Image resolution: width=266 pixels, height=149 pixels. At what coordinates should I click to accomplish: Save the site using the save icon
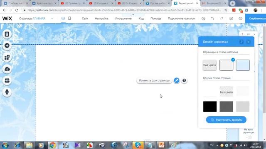[231, 19]
